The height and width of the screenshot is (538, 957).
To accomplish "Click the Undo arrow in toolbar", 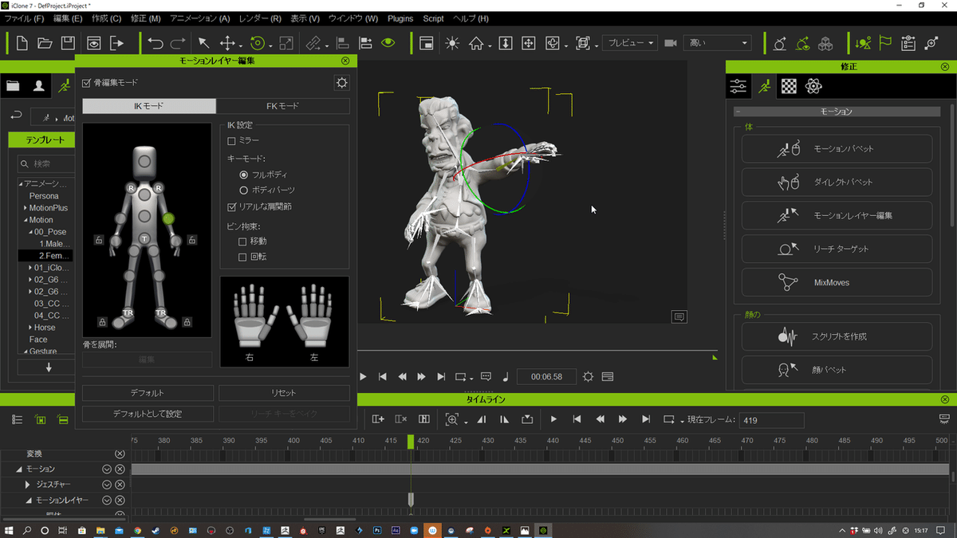I will click(156, 43).
